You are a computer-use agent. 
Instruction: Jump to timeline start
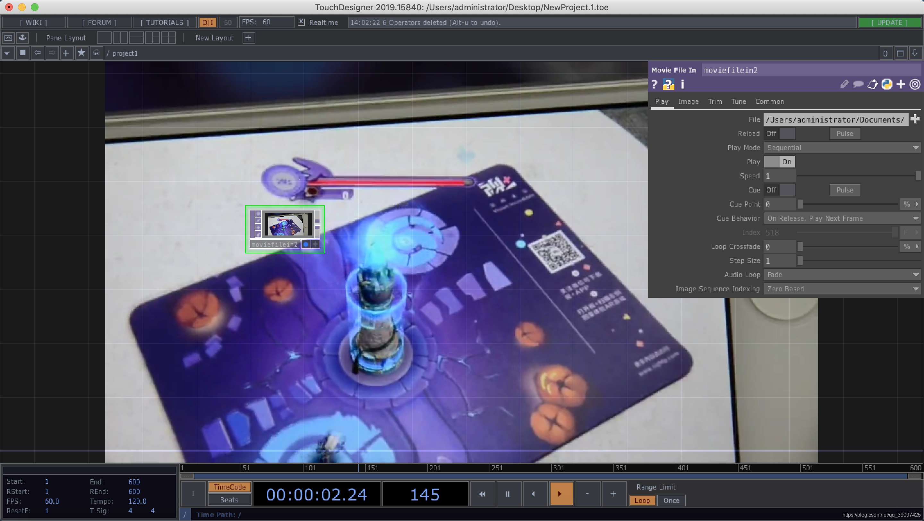(x=482, y=494)
